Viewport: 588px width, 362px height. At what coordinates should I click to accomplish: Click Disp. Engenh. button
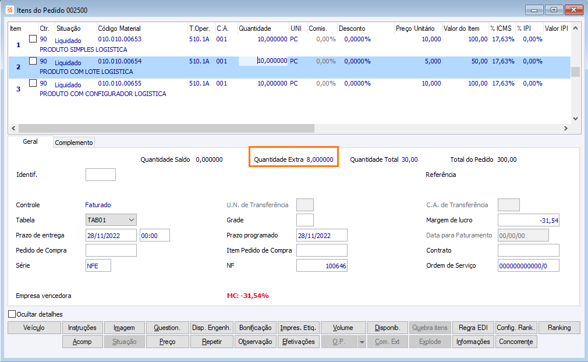211,328
